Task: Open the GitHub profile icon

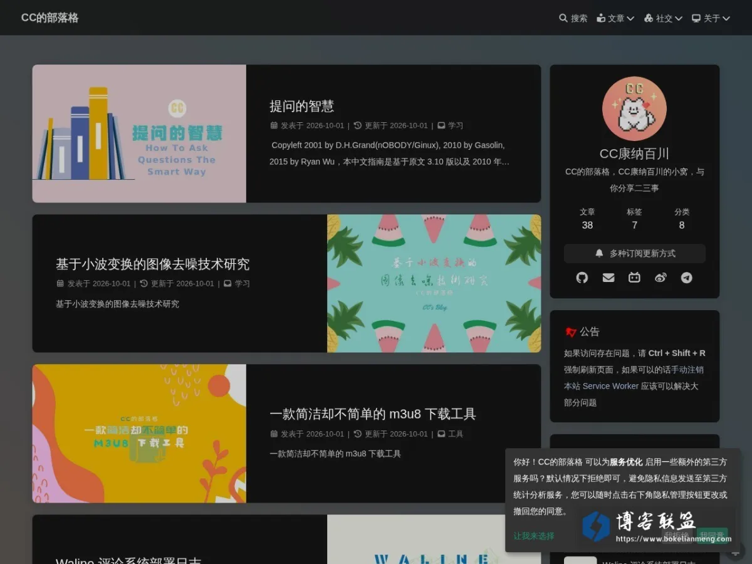Action: [x=582, y=278]
